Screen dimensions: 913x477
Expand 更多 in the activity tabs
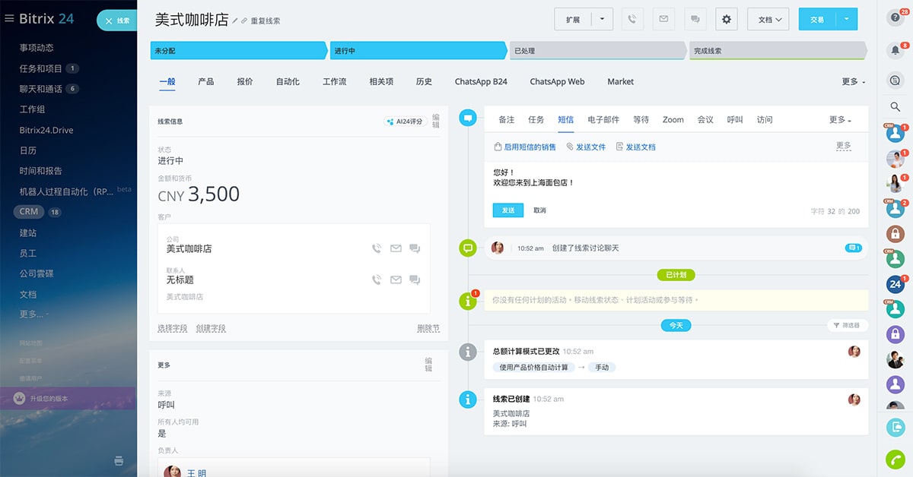point(840,120)
